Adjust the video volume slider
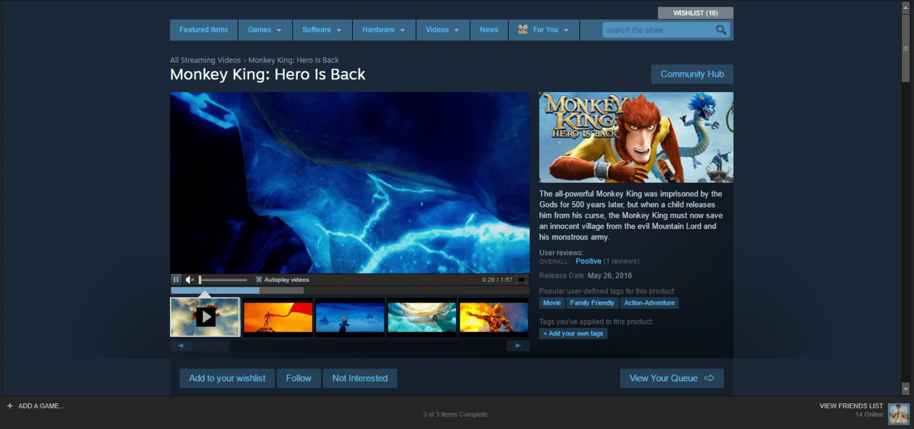Image resolution: width=914 pixels, height=429 pixels. (223, 279)
